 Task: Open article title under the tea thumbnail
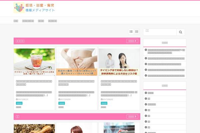point(34,83)
